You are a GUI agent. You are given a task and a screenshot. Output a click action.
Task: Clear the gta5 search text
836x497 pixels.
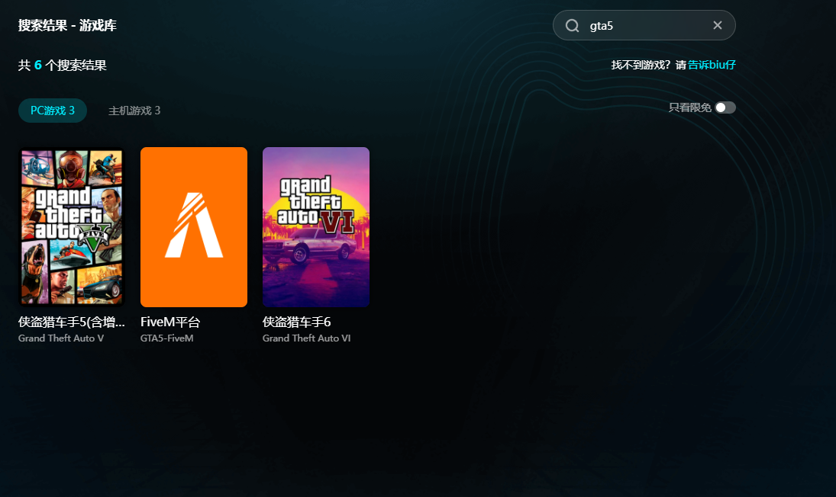click(718, 25)
